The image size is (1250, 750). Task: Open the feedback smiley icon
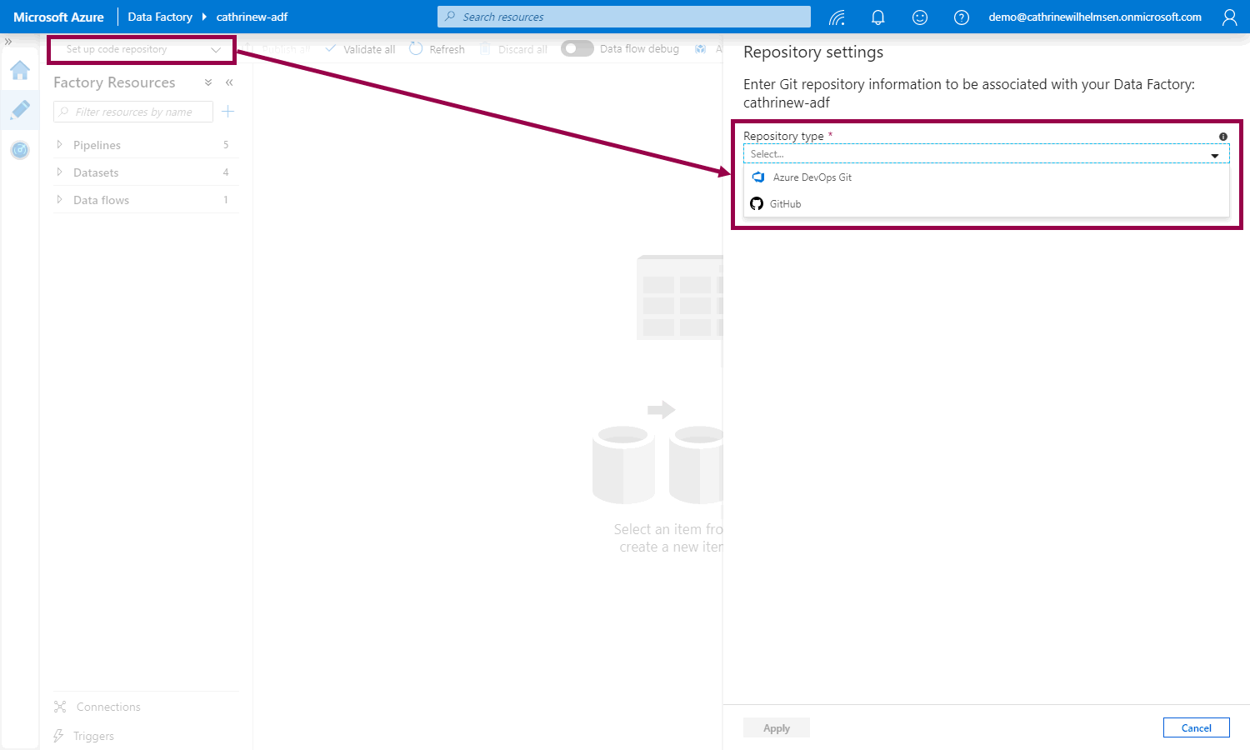(919, 17)
